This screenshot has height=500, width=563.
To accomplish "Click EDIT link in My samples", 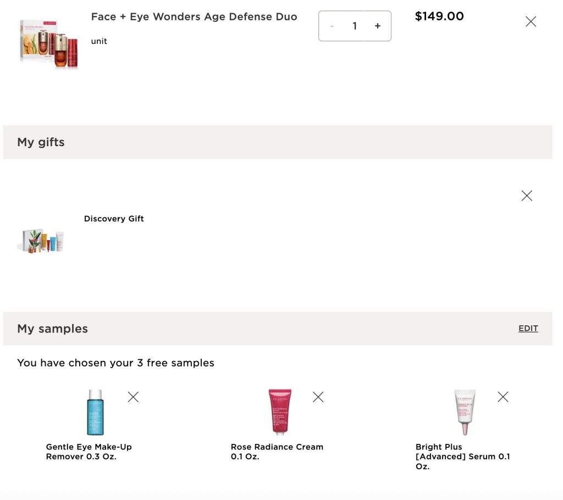I will [x=528, y=329].
